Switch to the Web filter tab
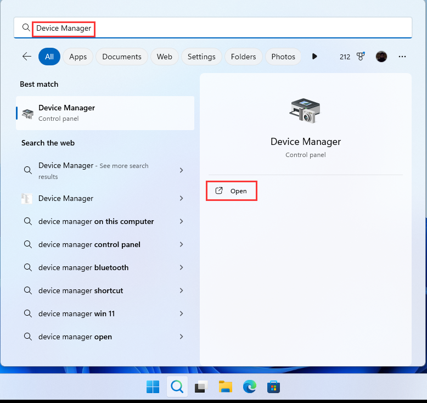Viewport: 427px width, 403px height. (165, 57)
